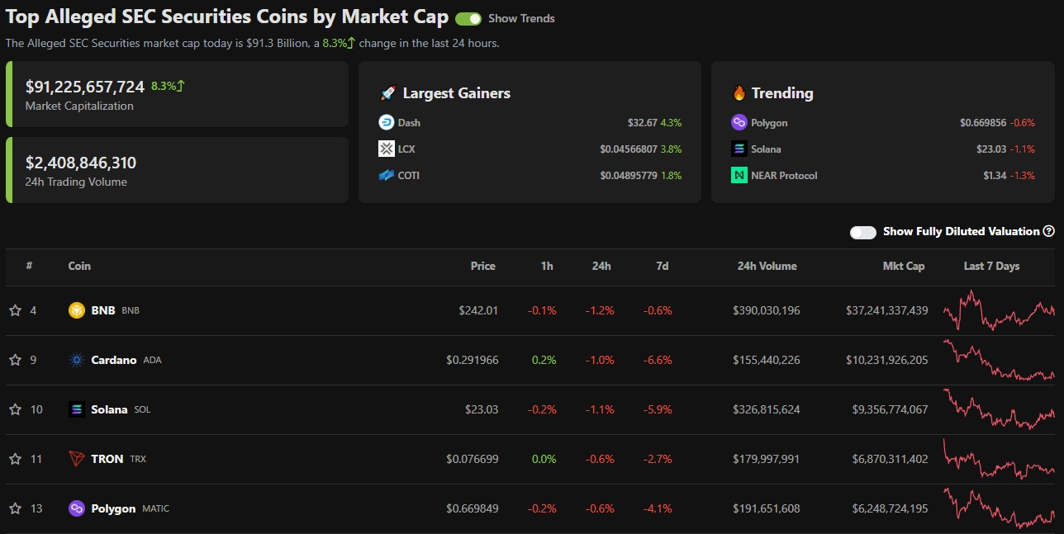Viewport: 1064px width, 534px height.
Task: Click the LCX coin logo
Action: 387,149
